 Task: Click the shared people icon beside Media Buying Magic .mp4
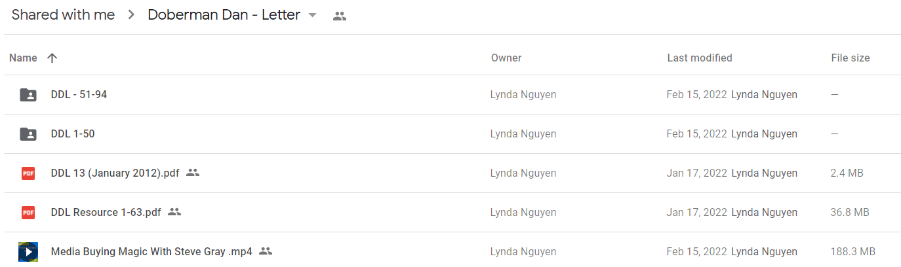(265, 251)
